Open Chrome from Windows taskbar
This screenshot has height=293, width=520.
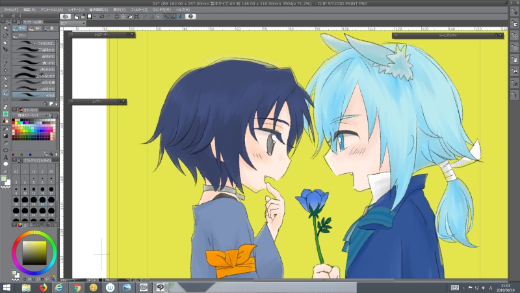pyautogui.click(x=77, y=287)
